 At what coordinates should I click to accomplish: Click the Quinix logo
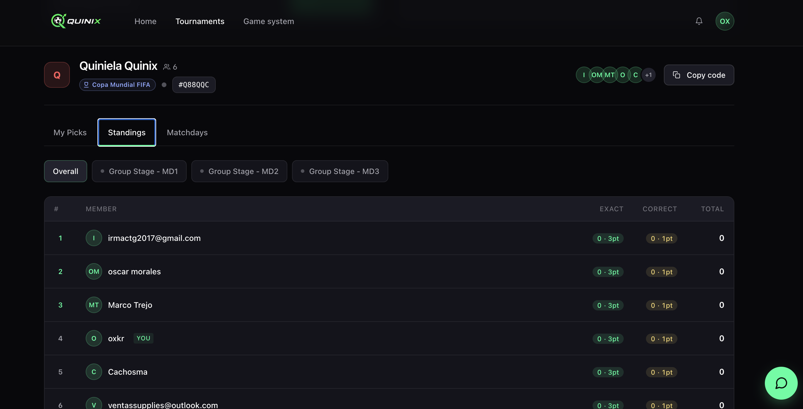pos(76,21)
